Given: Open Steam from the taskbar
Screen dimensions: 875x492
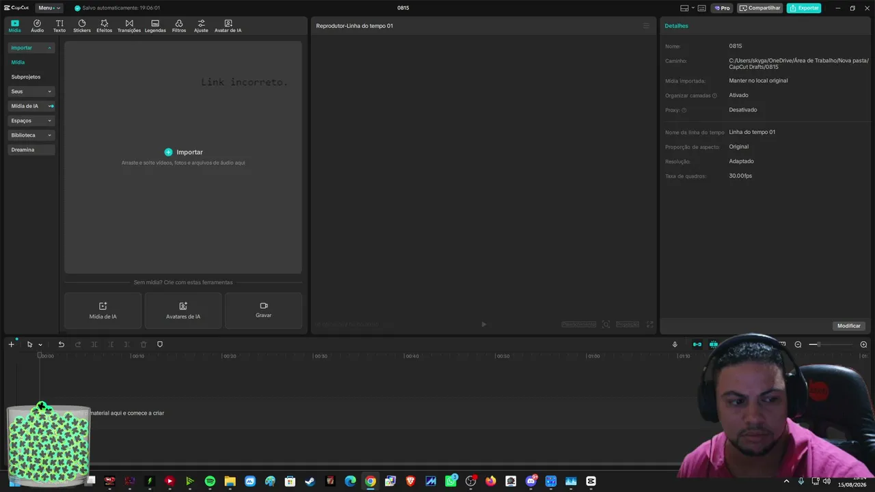Looking at the screenshot, I should [310, 481].
